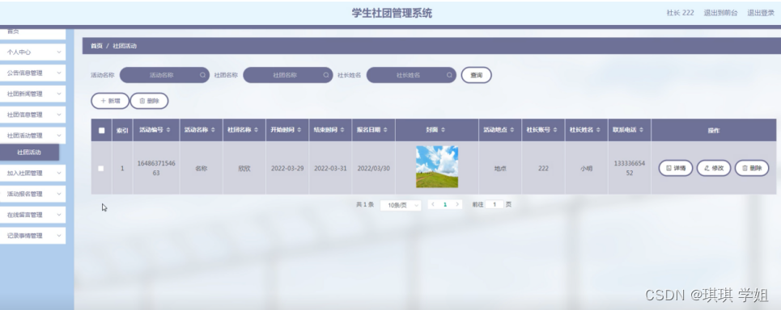Open 社团活动 submenu item in sidebar
781x310 pixels.
coord(29,153)
